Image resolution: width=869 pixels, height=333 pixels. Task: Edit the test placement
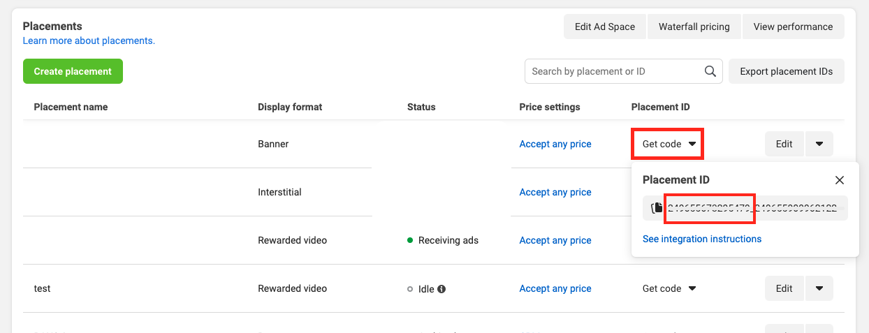click(784, 288)
